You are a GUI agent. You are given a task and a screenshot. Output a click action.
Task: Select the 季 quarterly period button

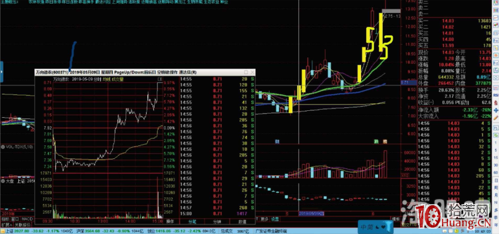click(x=495, y=217)
